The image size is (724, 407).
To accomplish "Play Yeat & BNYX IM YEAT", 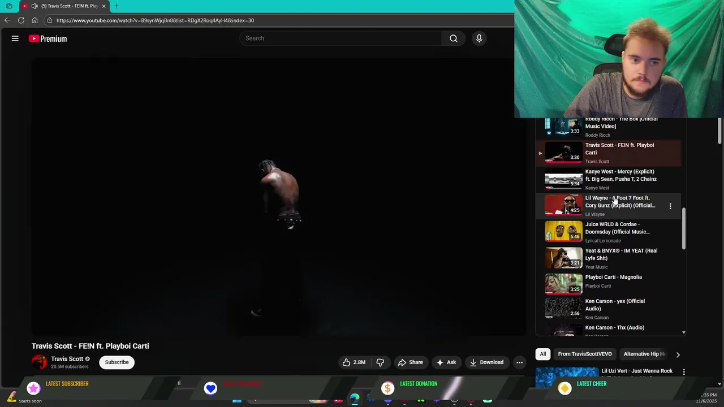I will coord(609,258).
